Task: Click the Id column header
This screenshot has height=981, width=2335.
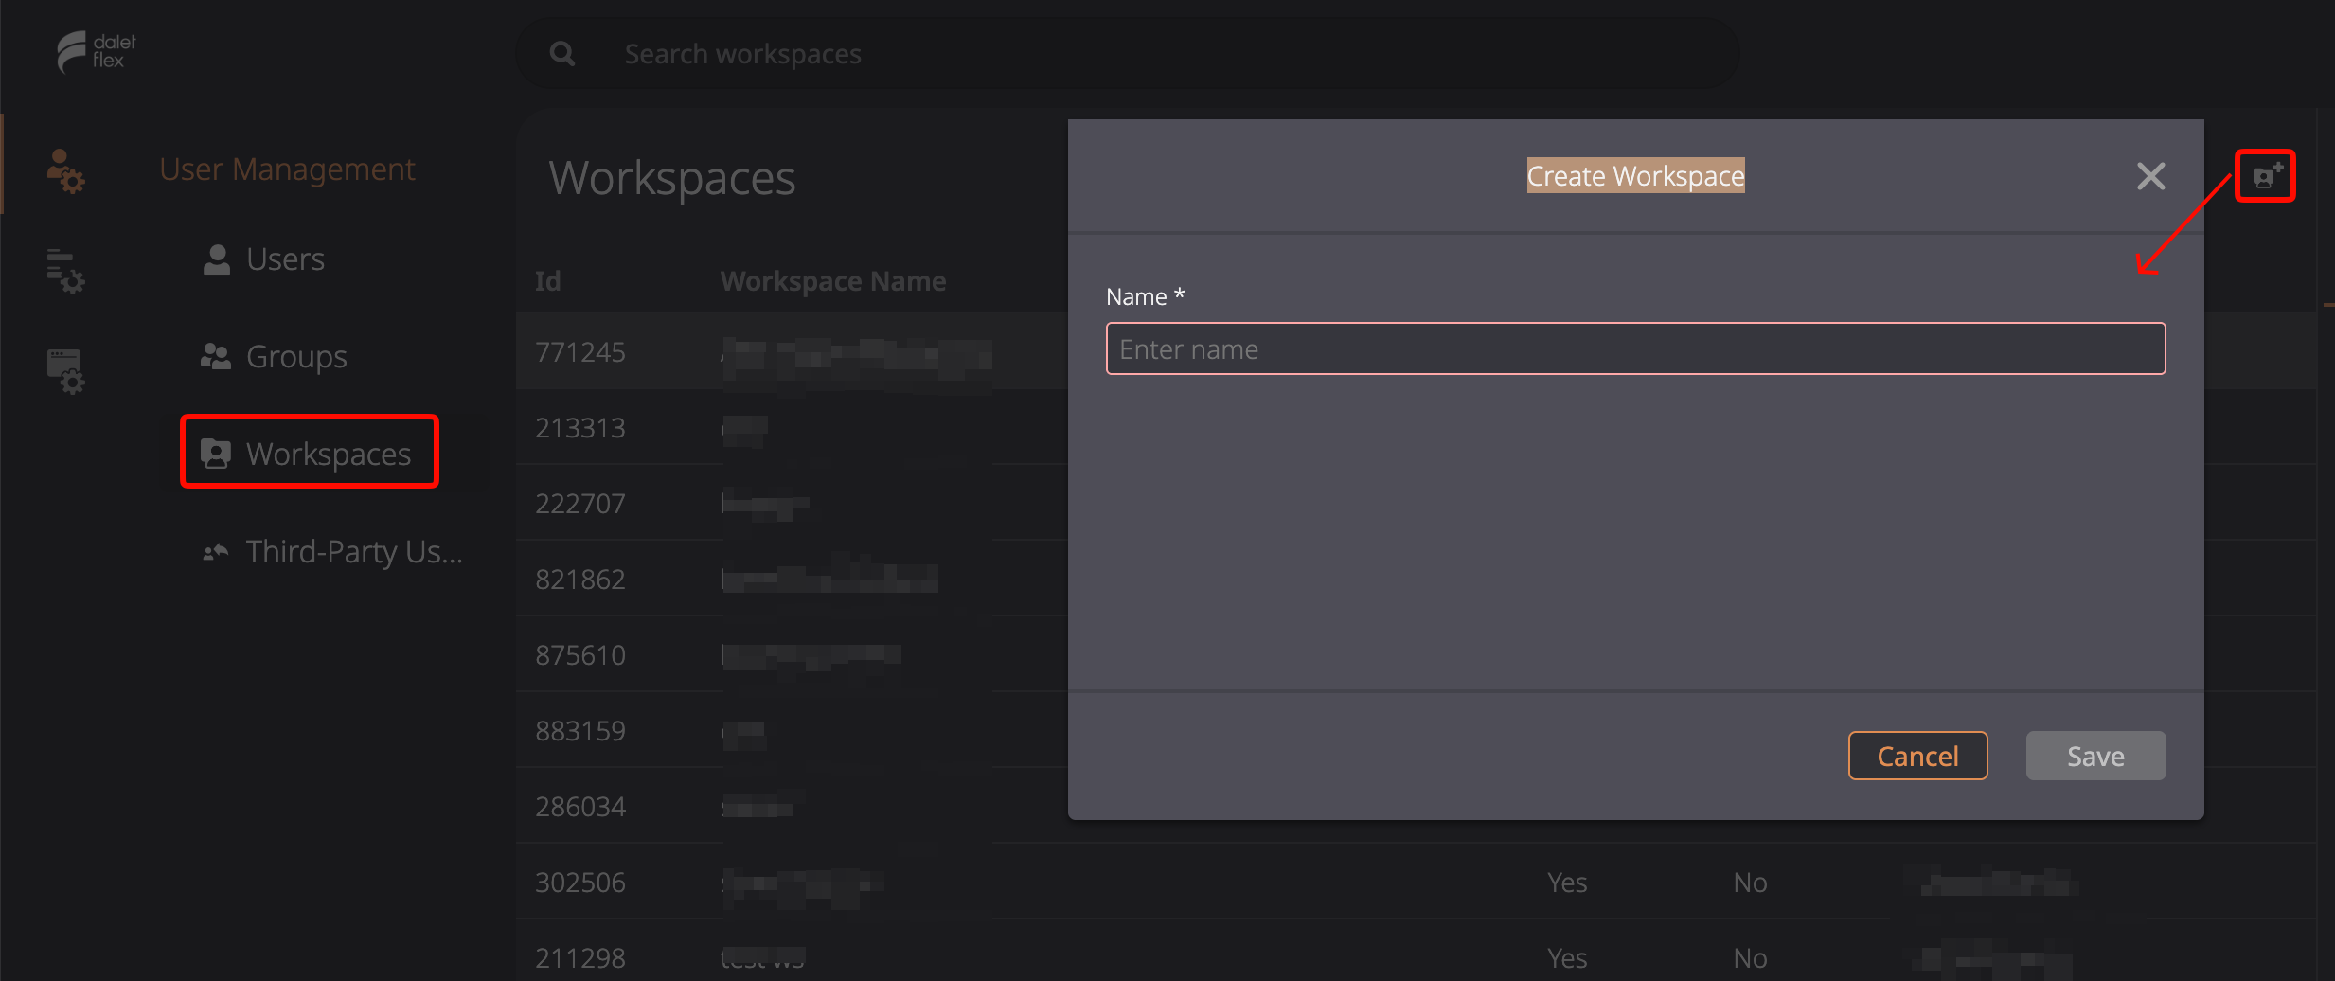Action: [547, 281]
